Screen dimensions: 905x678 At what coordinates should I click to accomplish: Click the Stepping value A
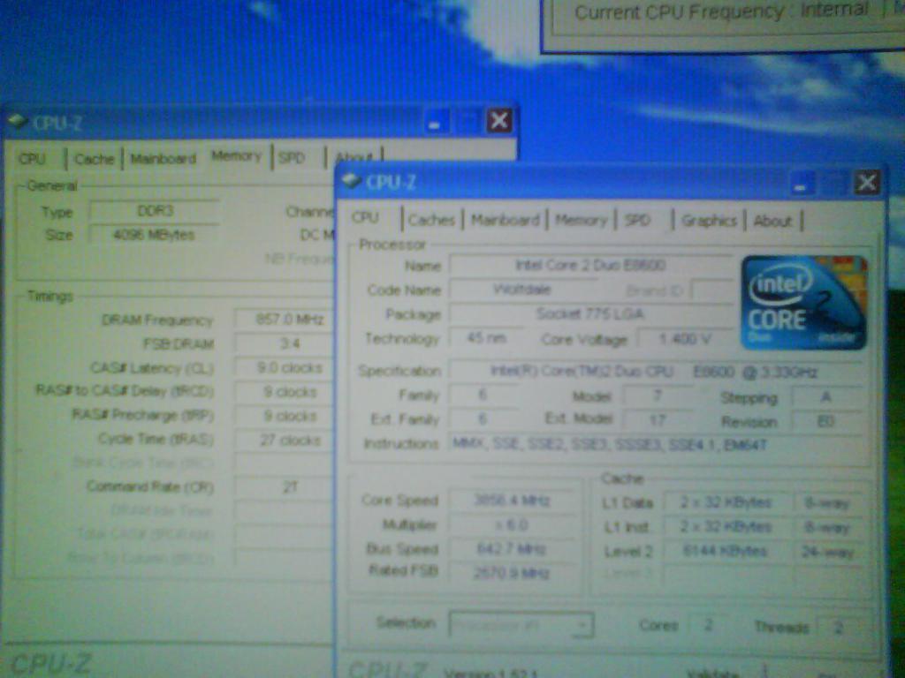(x=826, y=397)
